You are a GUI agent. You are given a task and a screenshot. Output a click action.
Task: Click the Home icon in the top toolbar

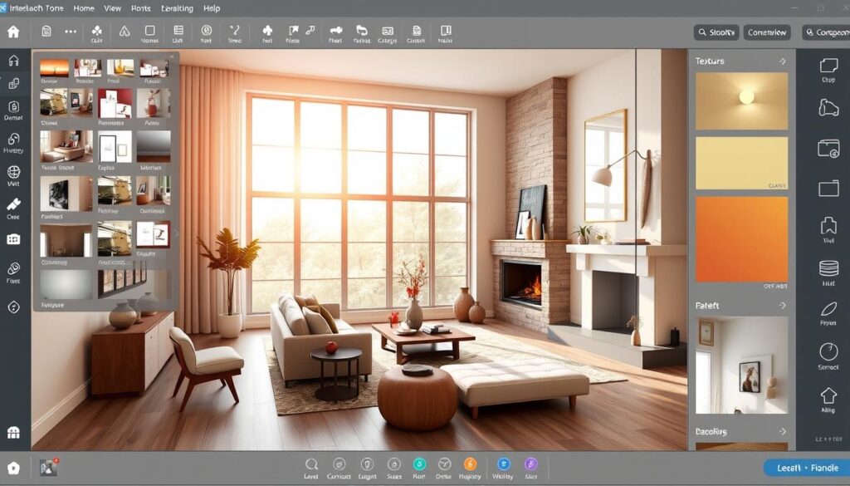13,32
